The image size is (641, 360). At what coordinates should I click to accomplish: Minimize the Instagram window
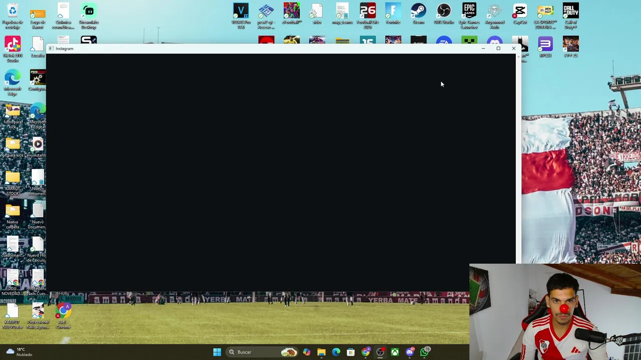[483, 48]
